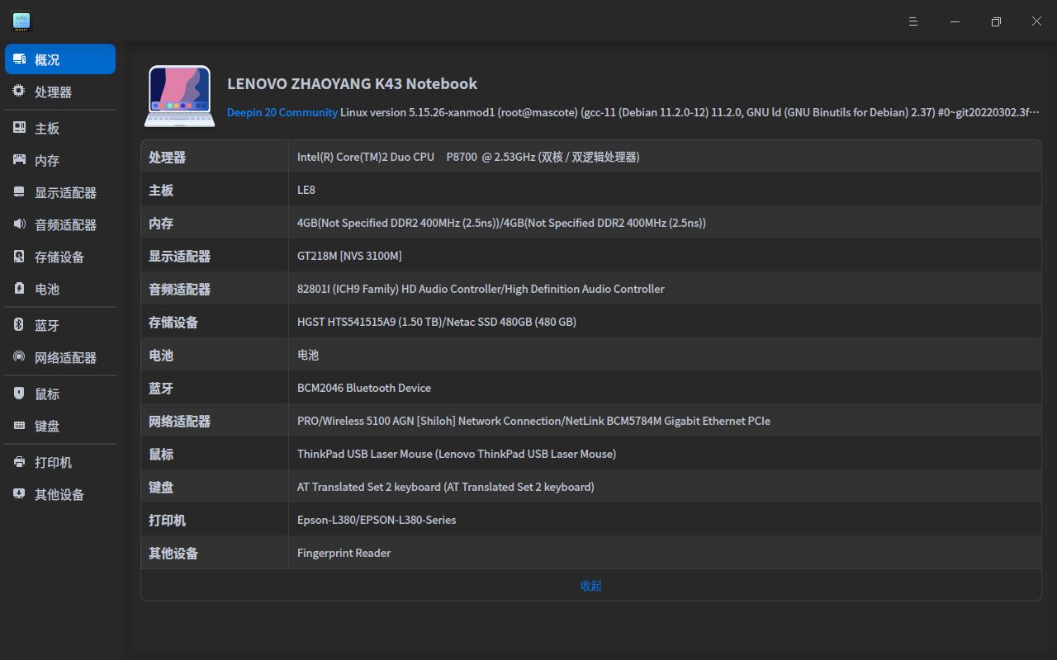Open the 存储设备 storage devices section

tap(59, 257)
